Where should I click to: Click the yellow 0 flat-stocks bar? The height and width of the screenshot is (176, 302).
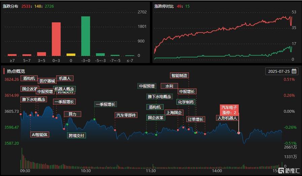click(x=71, y=55)
